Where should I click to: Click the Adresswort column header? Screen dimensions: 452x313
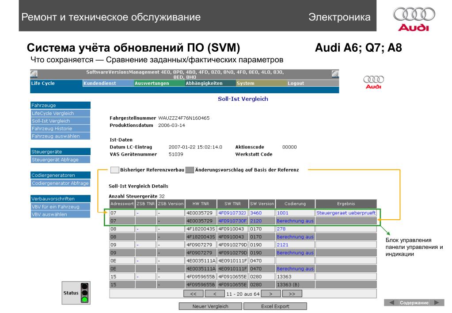[x=122, y=204]
